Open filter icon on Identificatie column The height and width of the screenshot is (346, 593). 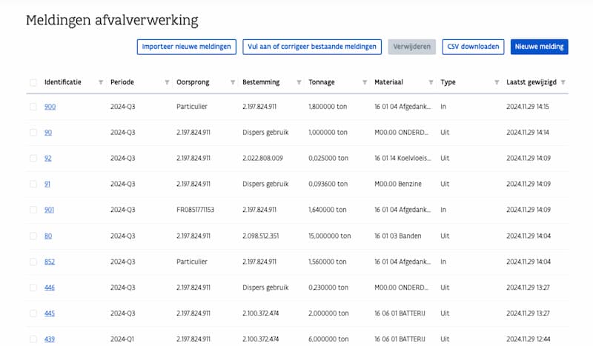[101, 82]
